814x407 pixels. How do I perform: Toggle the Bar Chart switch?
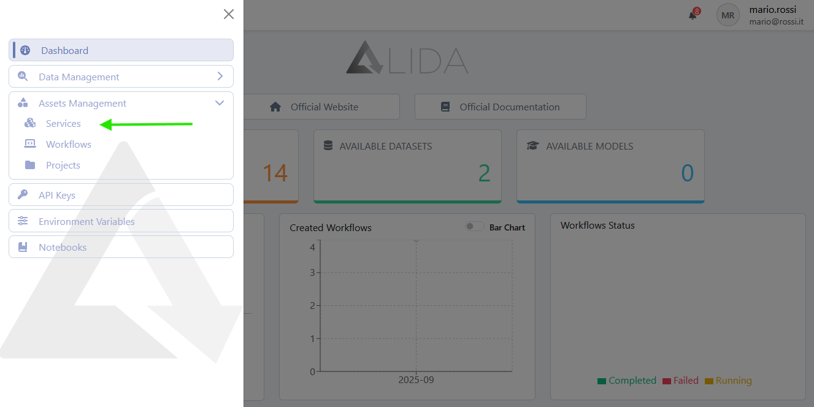(475, 227)
